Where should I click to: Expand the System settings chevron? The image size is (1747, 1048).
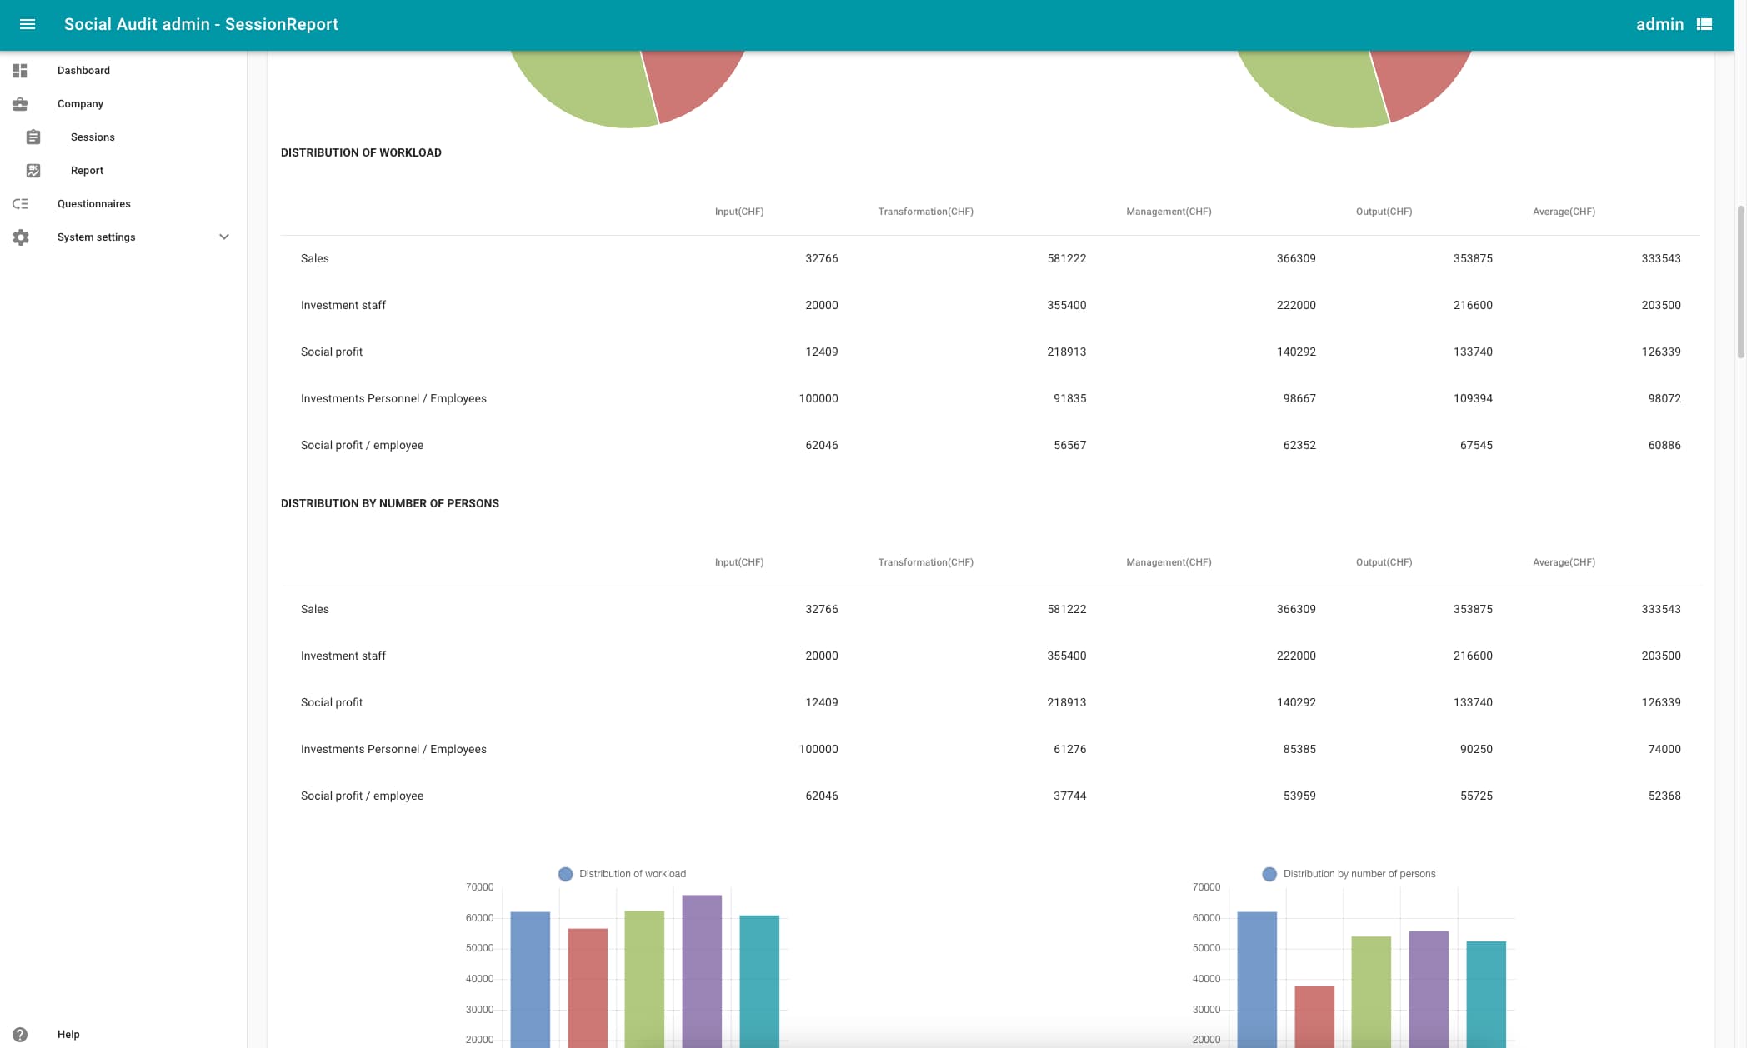[x=224, y=237]
